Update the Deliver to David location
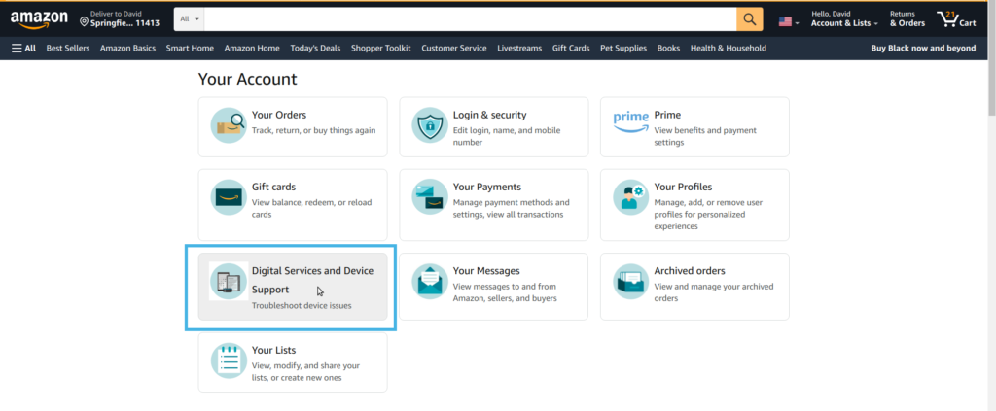Screen dimensions: 996x411 120,19
